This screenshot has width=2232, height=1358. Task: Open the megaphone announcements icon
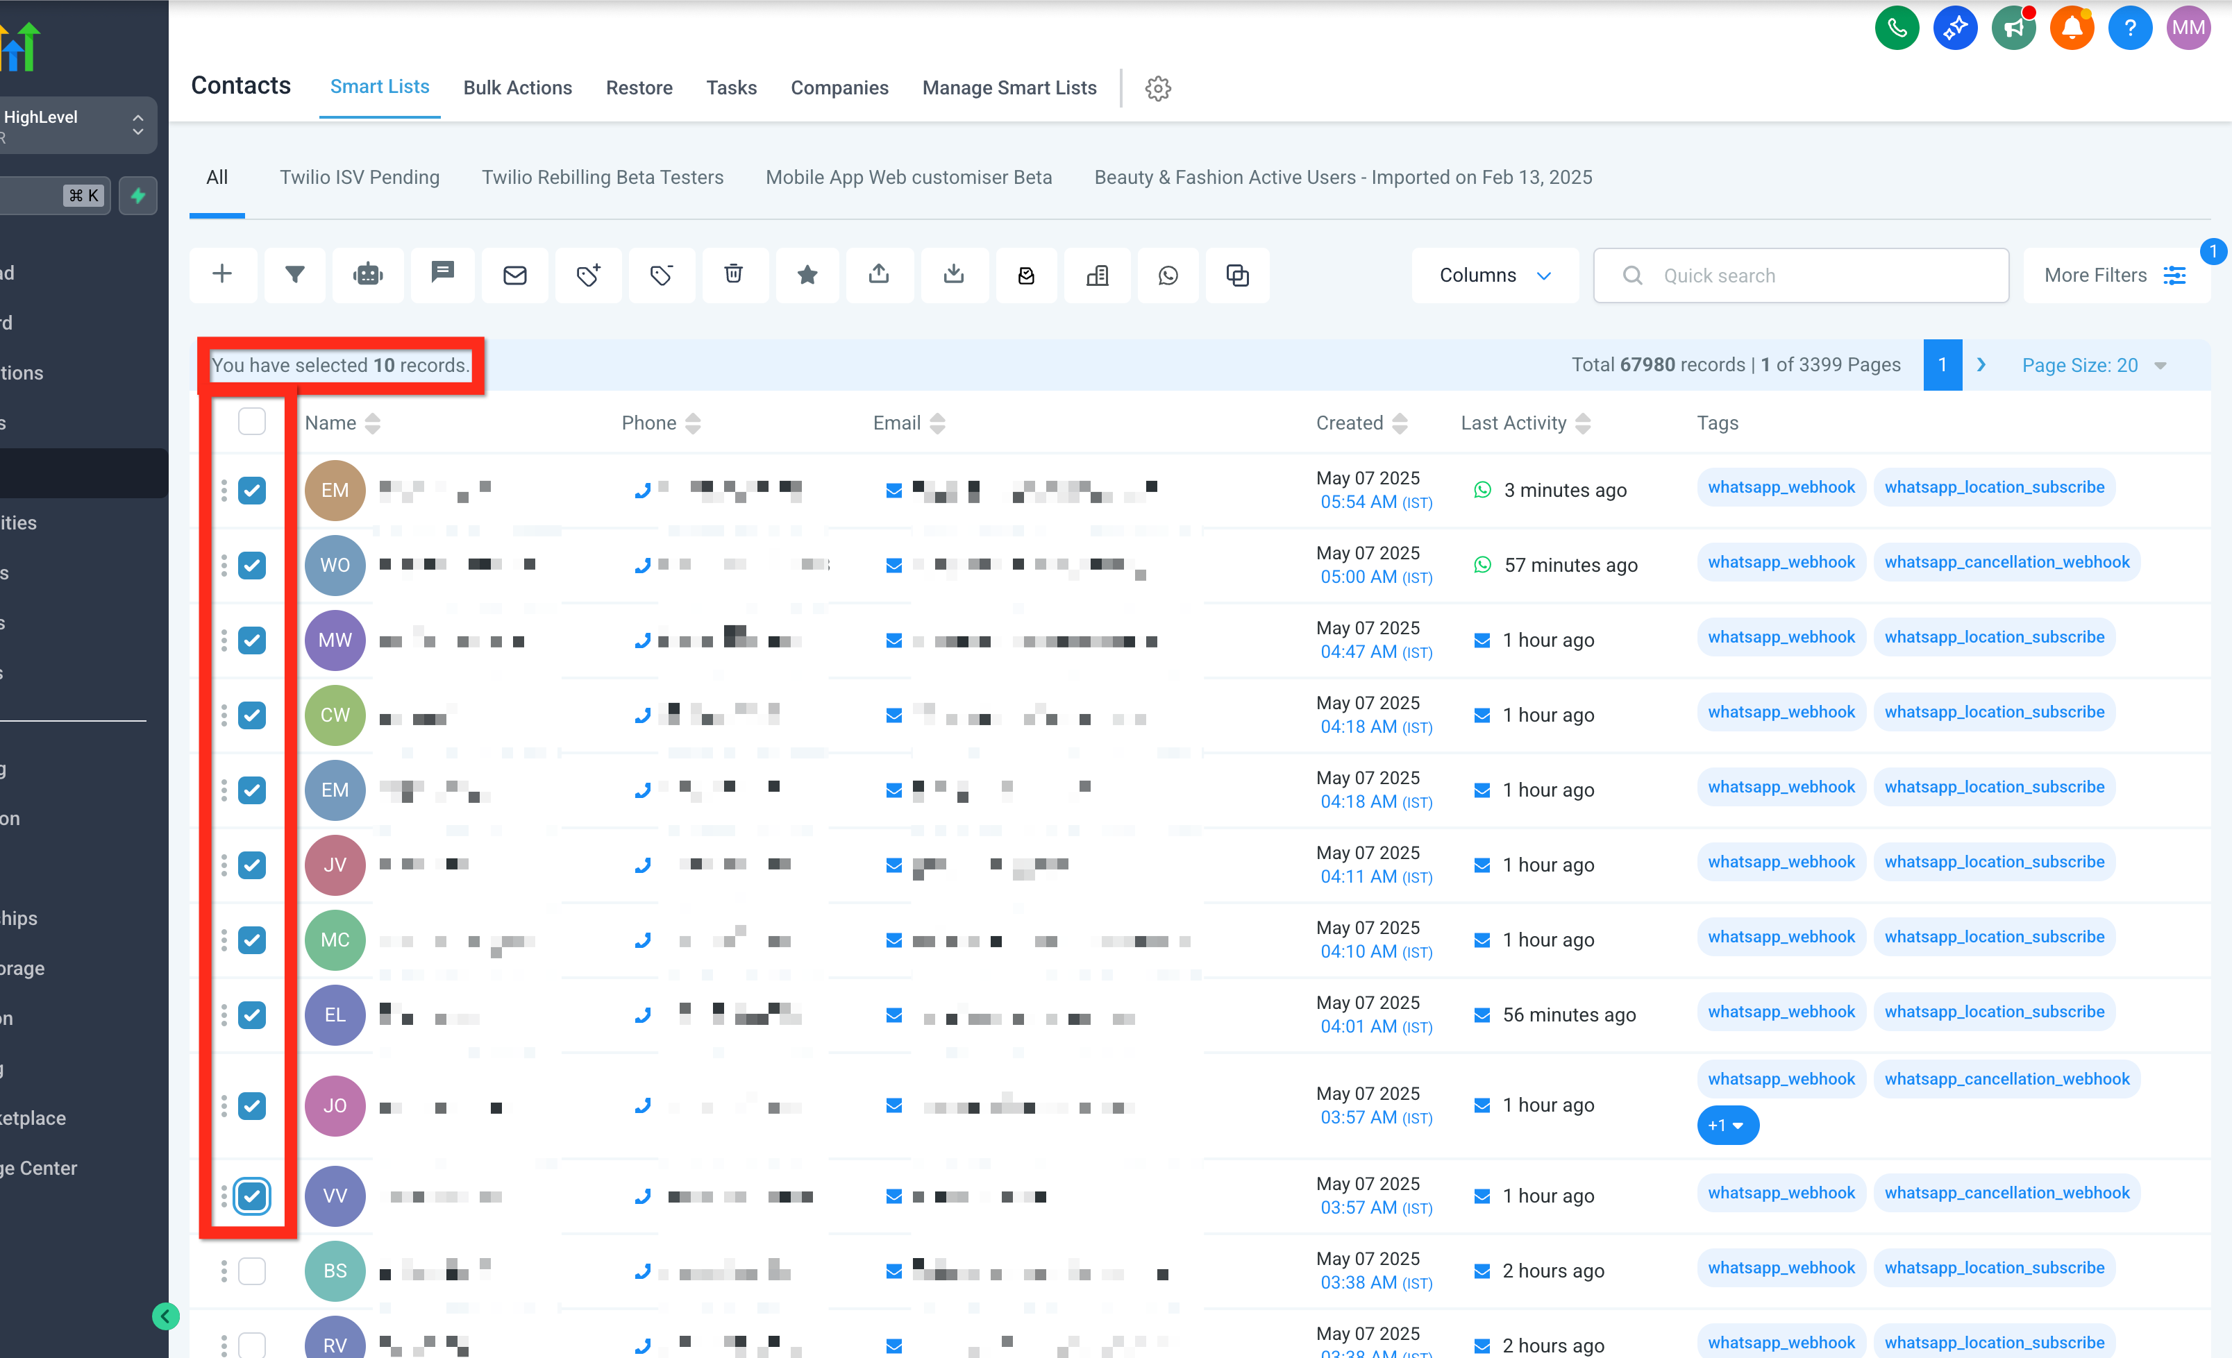pos(2014,28)
